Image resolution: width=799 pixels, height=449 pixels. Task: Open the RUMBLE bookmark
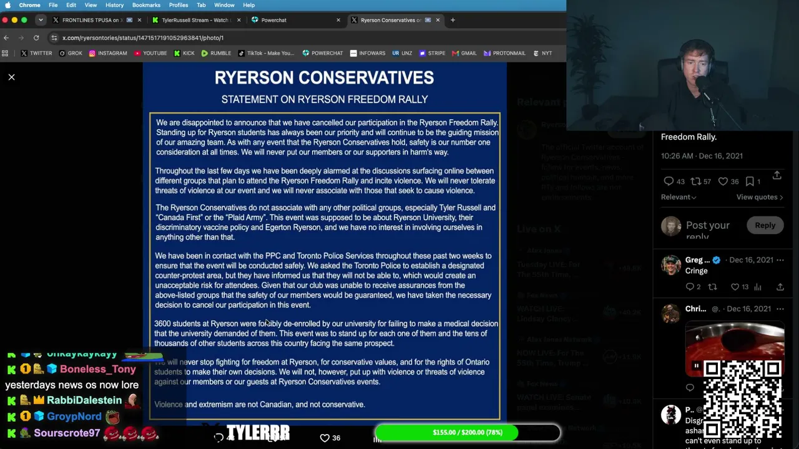[216, 53]
